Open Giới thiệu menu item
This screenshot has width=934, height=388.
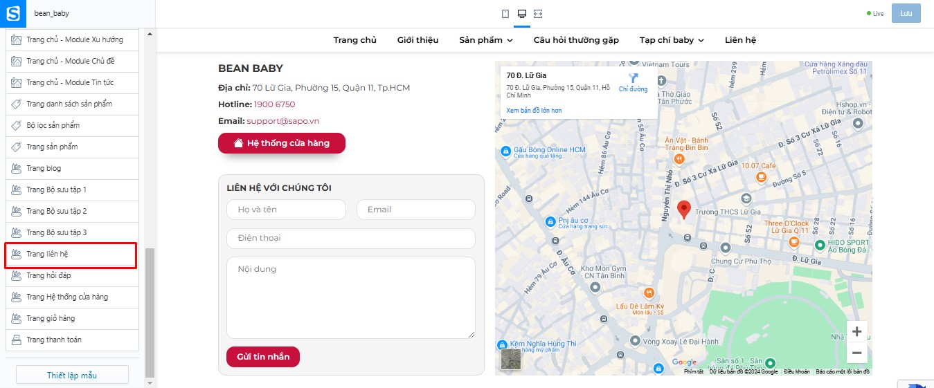[x=417, y=40]
